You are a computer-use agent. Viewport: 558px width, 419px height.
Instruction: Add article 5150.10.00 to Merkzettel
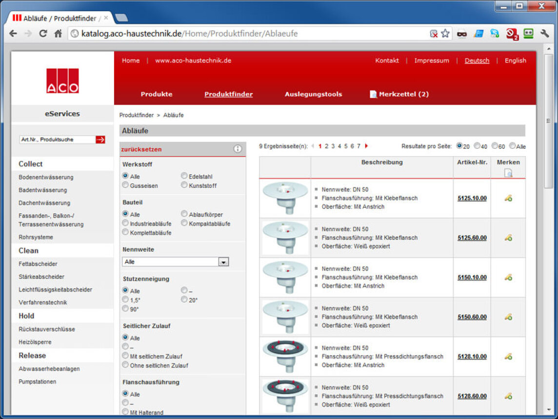(508, 278)
